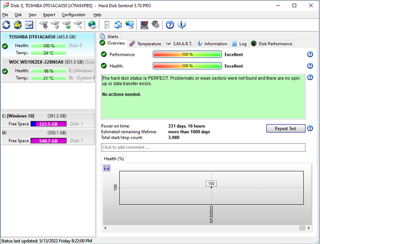Open the S.M.A.R.T. tab
This screenshot has height=244, width=414.
click(x=179, y=44)
